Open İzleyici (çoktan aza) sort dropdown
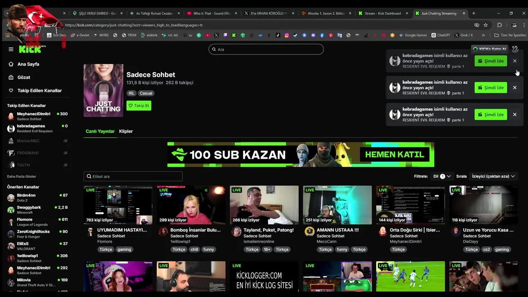The width and height of the screenshot is (528, 297). pos(493,176)
